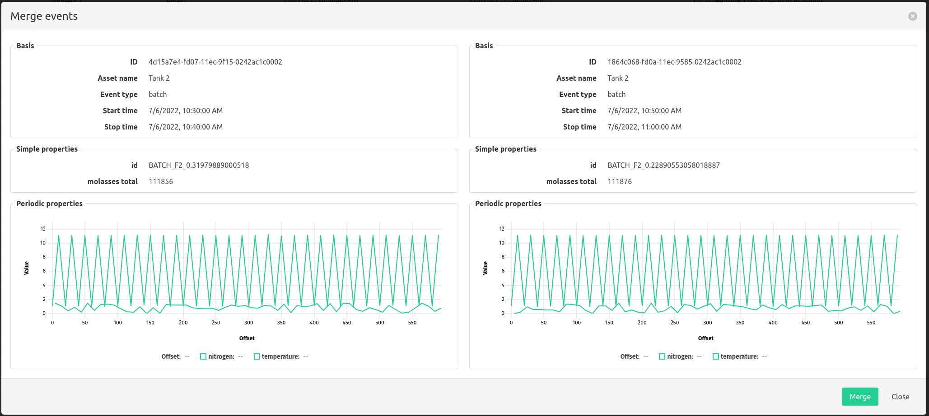Click molasses total value 111856
The height and width of the screenshot is (416, 929).
click(x=161, y=181)
